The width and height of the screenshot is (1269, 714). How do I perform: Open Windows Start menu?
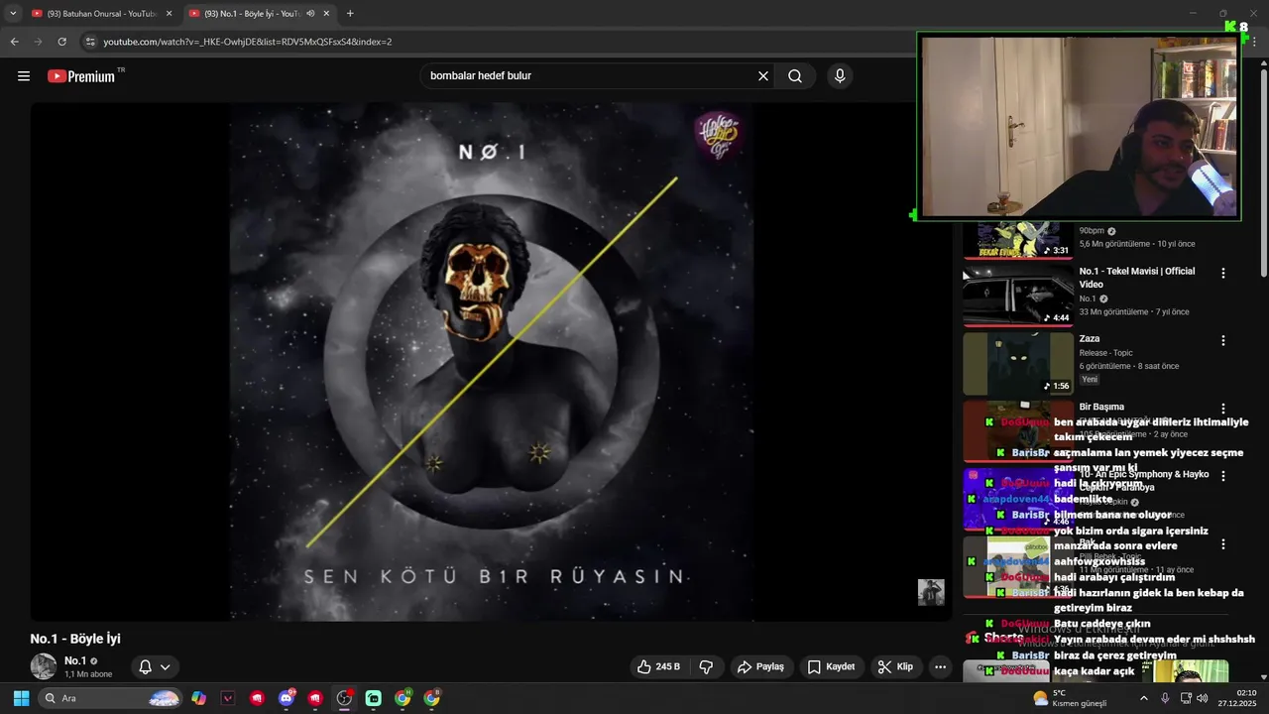point(21,698)
